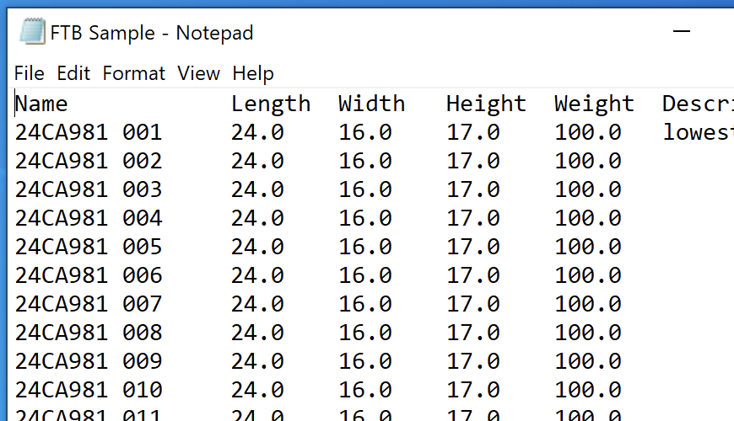Open the View menu
Viewport: 734px width, 421px height.
198,74
